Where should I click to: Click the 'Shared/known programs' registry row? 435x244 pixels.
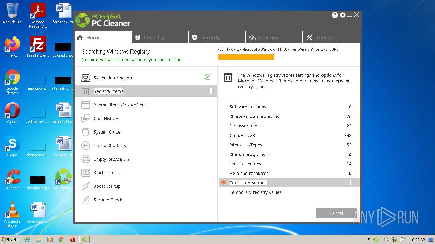(289, 117)
